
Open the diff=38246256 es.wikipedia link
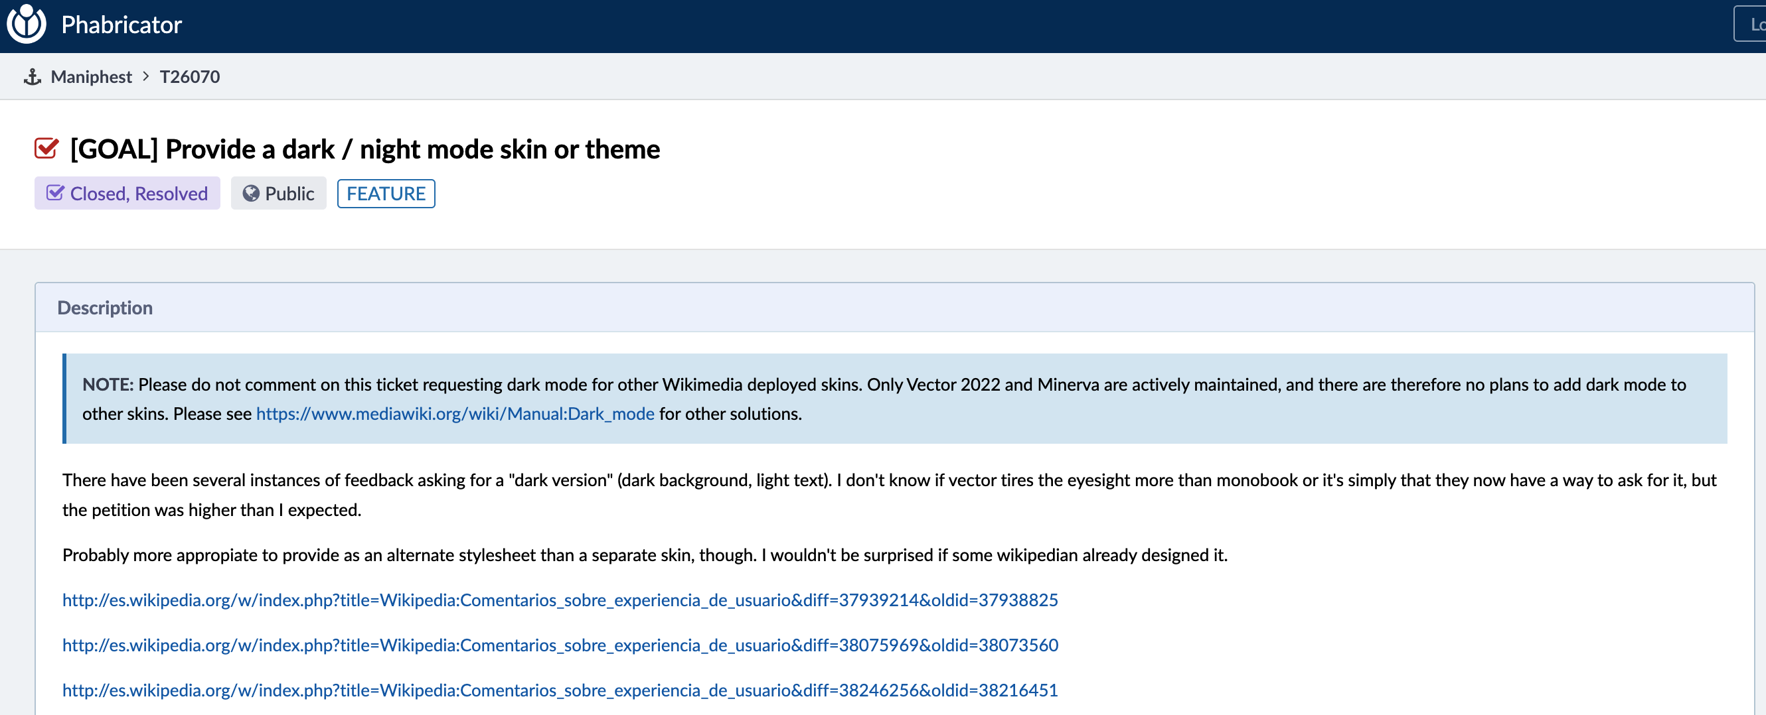tap(560, 690)
